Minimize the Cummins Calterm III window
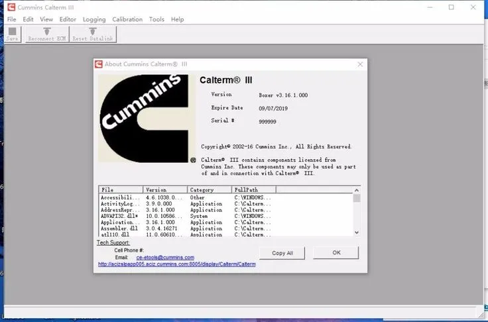Screen dimensions: 488x322 430,7
